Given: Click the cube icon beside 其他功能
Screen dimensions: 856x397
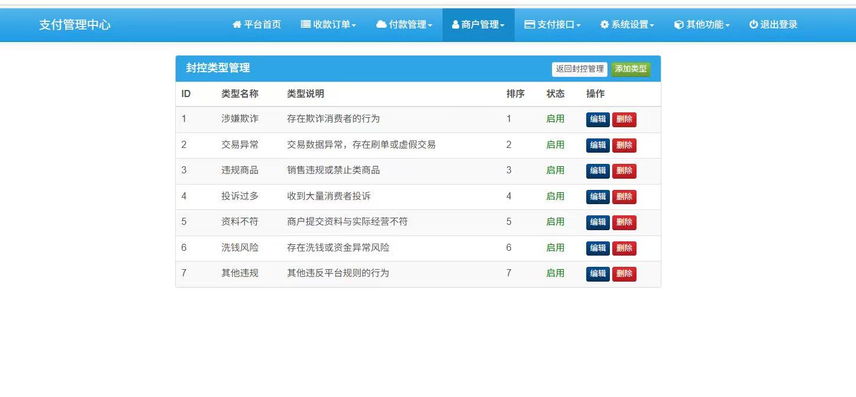Looking at the screenshot, I should pos(679,25).
